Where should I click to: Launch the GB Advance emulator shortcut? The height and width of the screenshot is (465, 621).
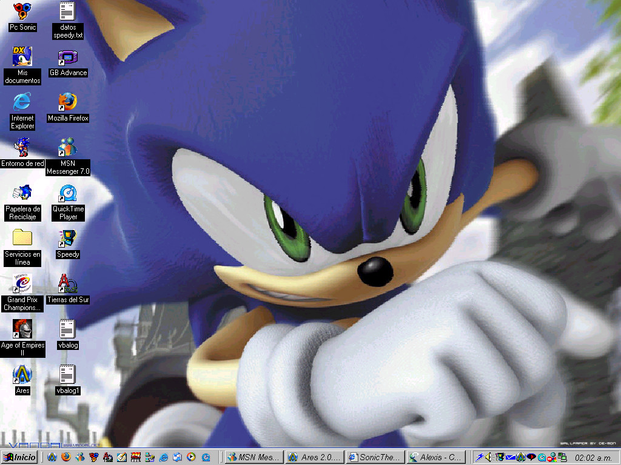[68, 63]
